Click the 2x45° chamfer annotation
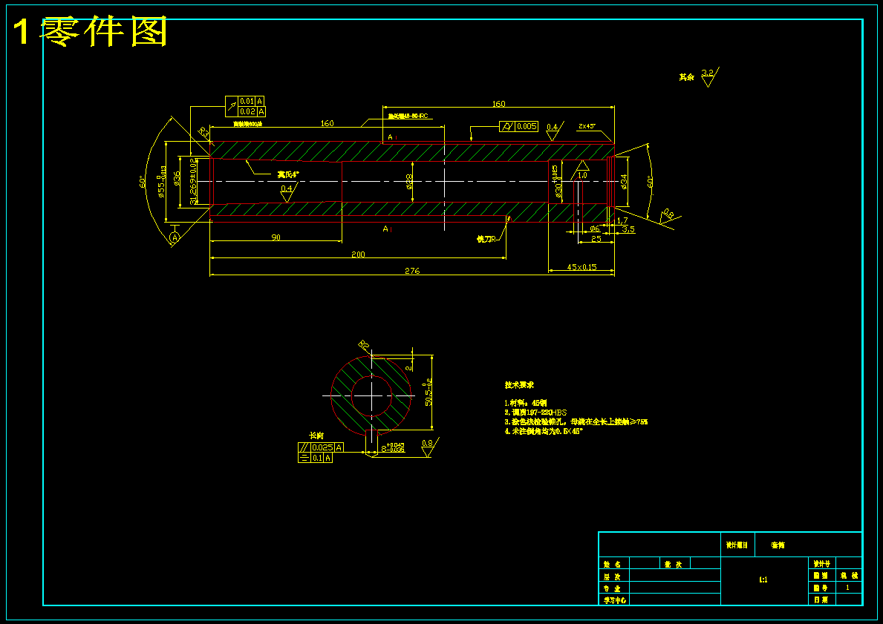The image size is (883, 624). 587,127
